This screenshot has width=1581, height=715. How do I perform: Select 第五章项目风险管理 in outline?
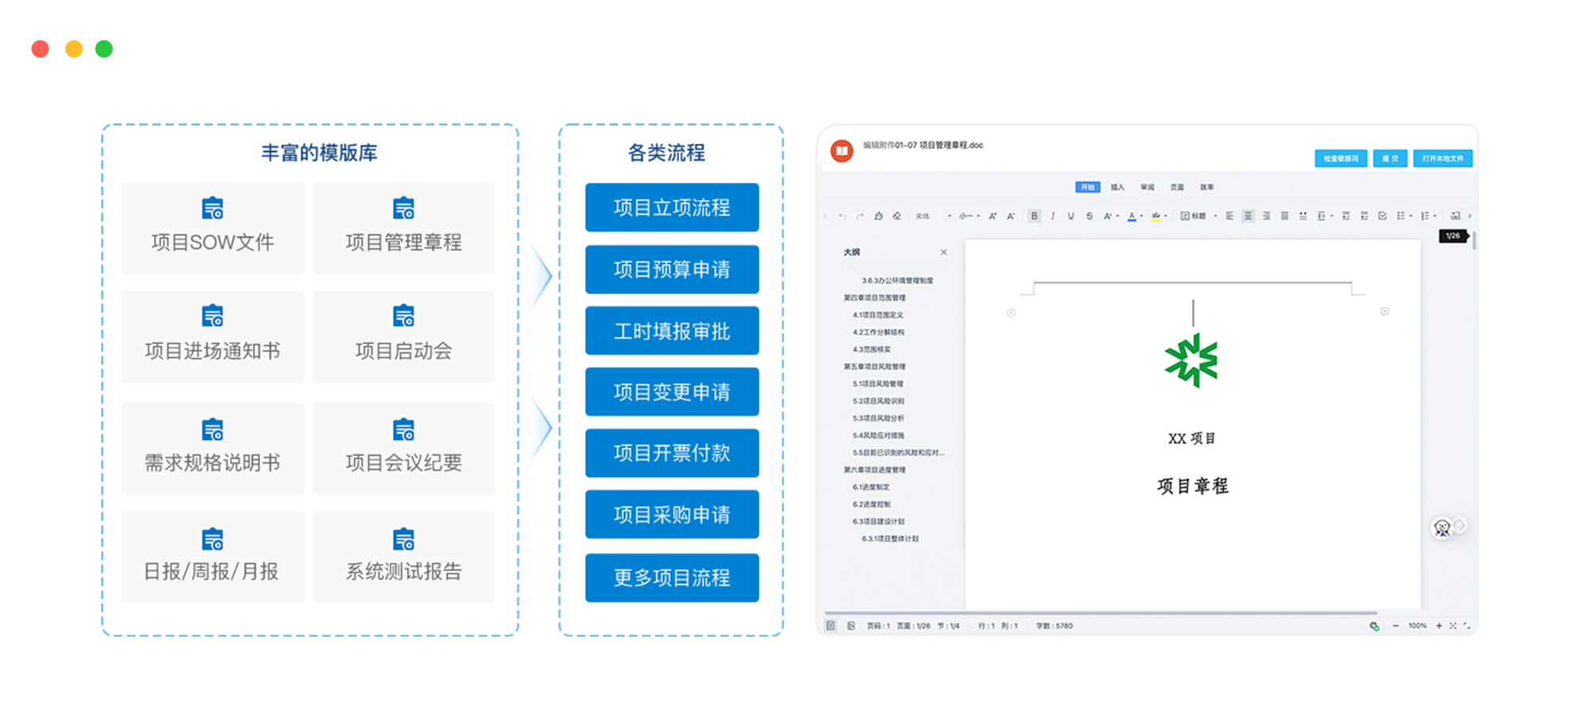point(874,366)
